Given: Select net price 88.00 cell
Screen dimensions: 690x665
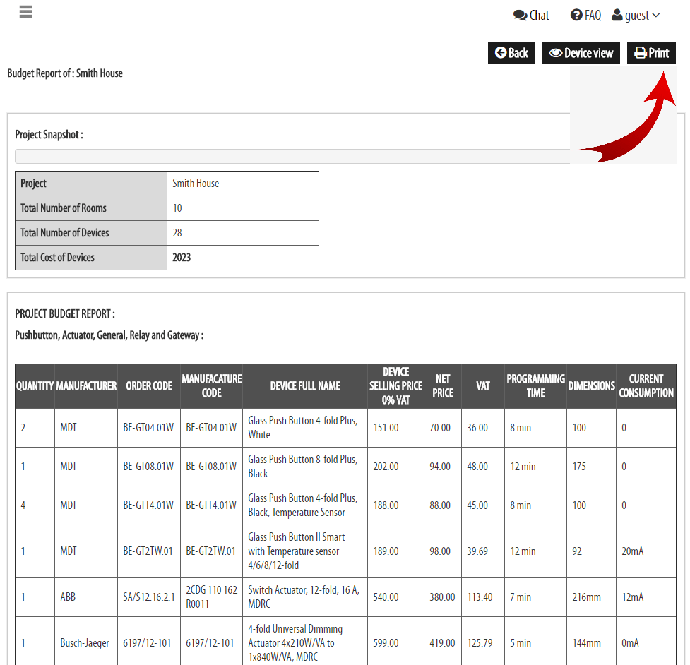Looking at the screenshot, I should pyautogui.click(x=443, y=505).
